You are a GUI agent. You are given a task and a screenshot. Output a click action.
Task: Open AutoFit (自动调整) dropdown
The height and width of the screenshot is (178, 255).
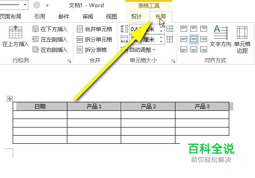[x=138, y=50]
